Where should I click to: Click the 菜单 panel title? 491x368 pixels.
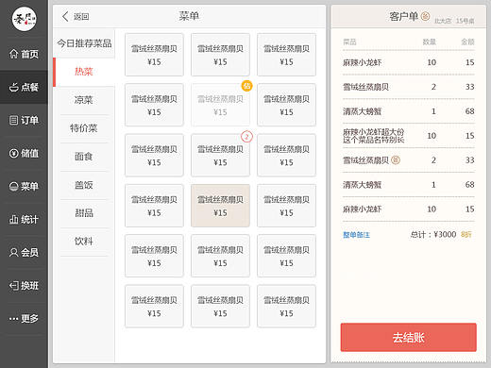click(x=189, y=16)
